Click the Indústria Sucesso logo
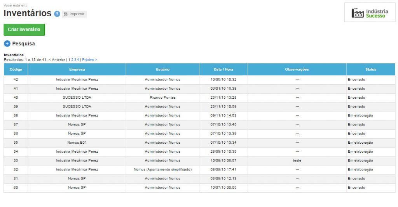Screen dimensions: 398x207 tap(370, 13)
